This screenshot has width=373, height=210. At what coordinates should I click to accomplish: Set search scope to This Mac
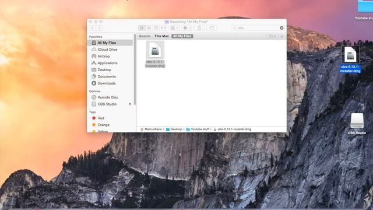(162, 36)
